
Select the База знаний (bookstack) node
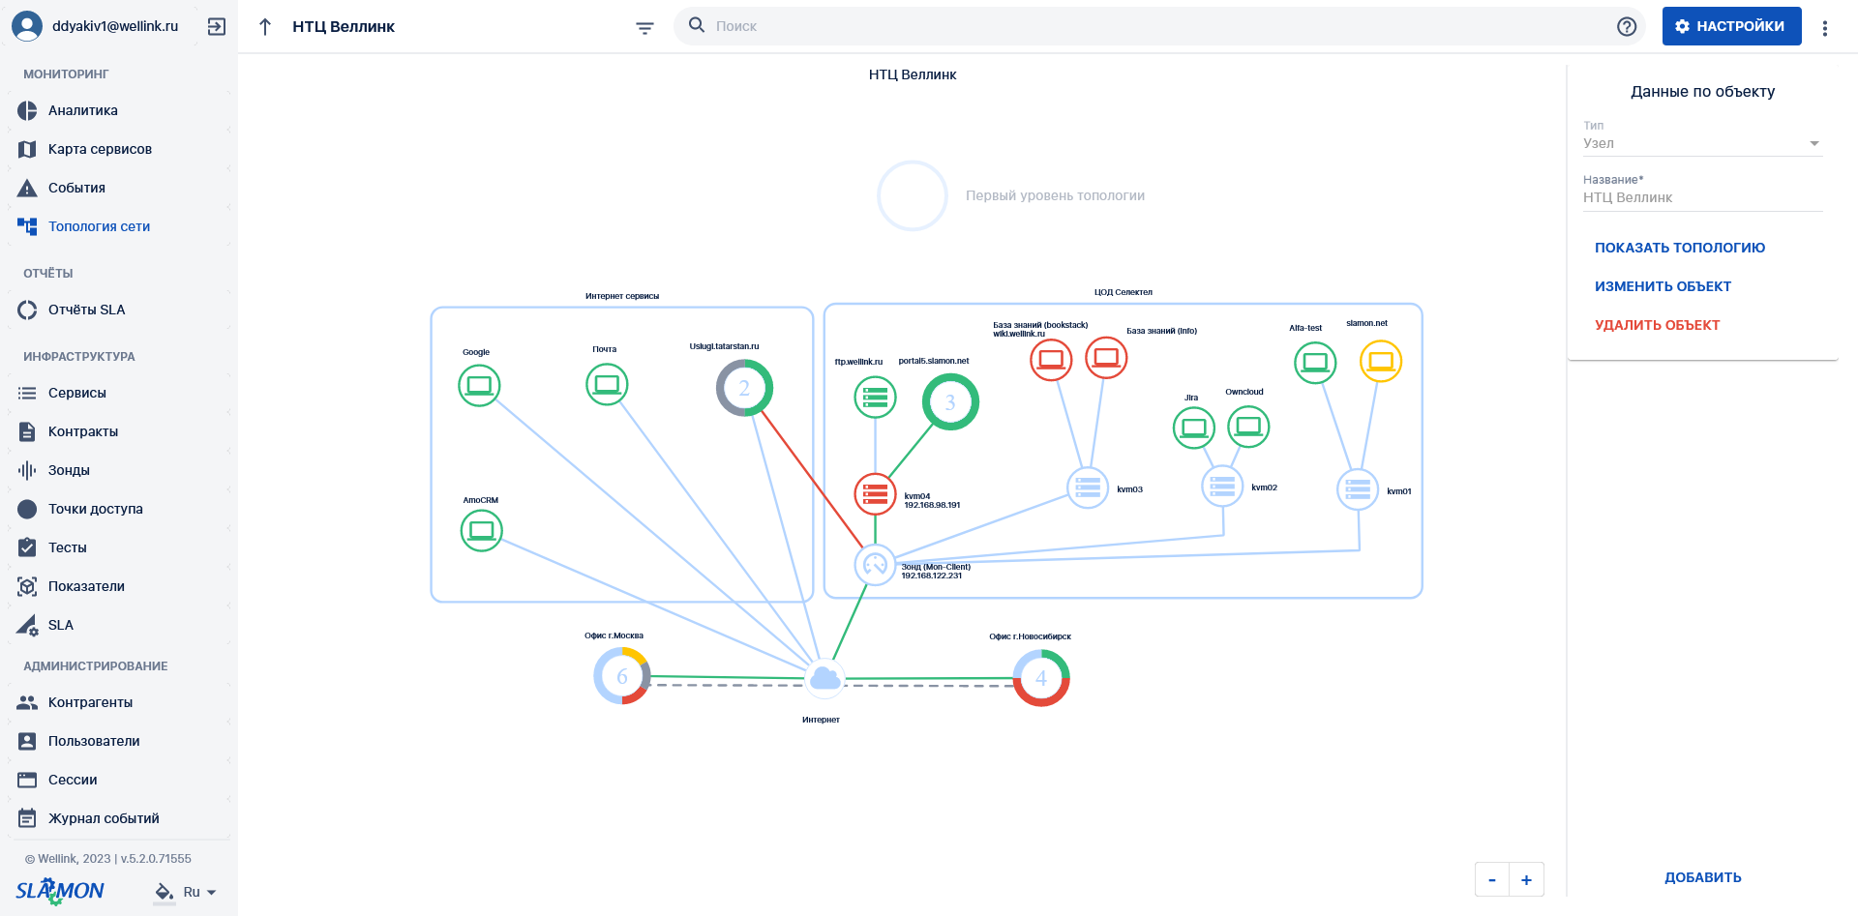tap(1051, 360)
